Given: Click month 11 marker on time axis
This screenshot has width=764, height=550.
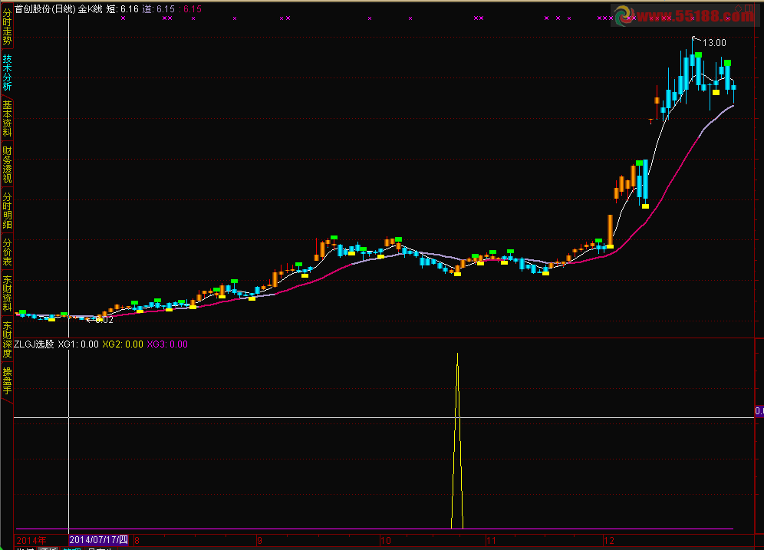Looking at the screenshot, I should click(x=491, y=540).
